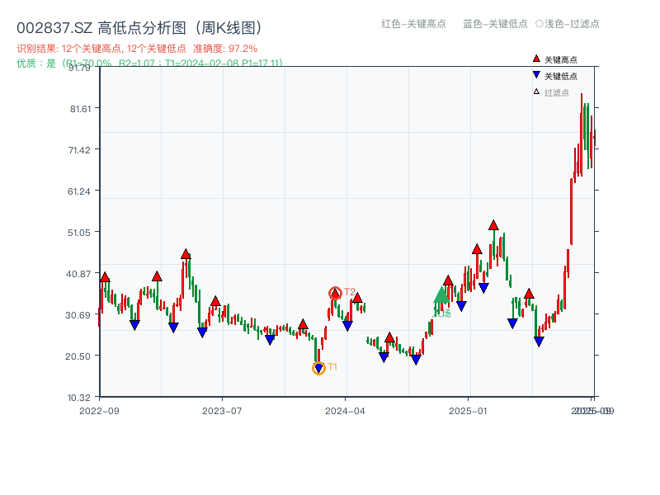This screenshot has width=660, height=495.
Task: Click the 蓝色-关键低点 header legend text
Action: coord(495,24)
